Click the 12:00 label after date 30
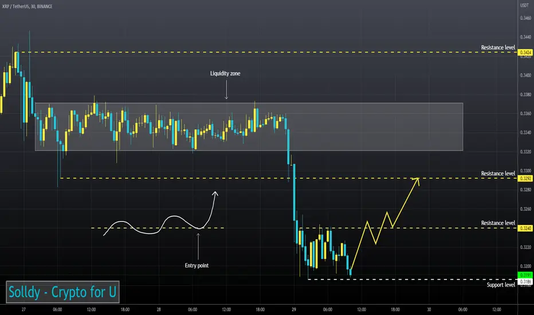534x315 pixels. pos(497,309)
